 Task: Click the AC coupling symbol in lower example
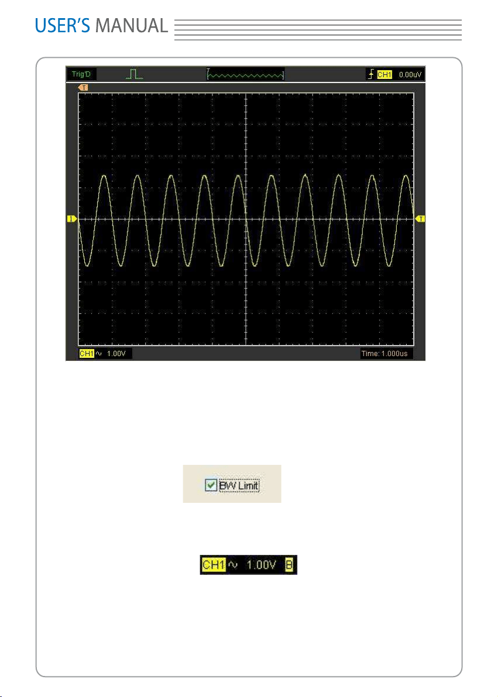(x=233, y=565)
